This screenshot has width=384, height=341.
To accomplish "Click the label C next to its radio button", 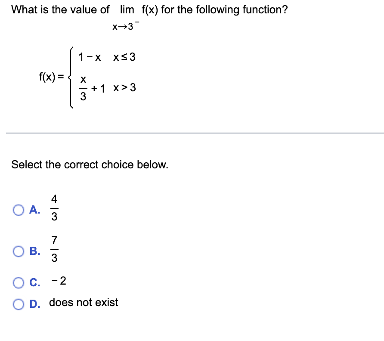I will click(35, 282).
